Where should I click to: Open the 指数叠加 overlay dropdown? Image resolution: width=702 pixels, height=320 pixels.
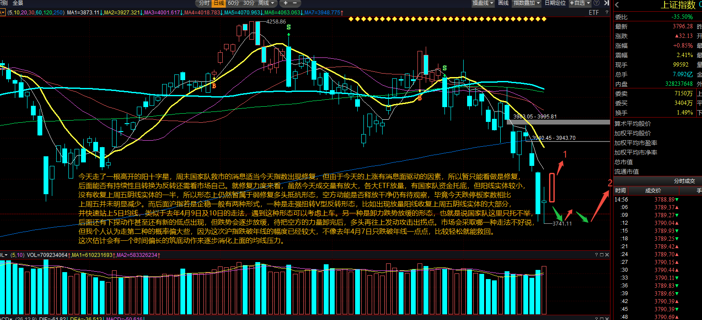pyautogui.click(x=526, y=3)
